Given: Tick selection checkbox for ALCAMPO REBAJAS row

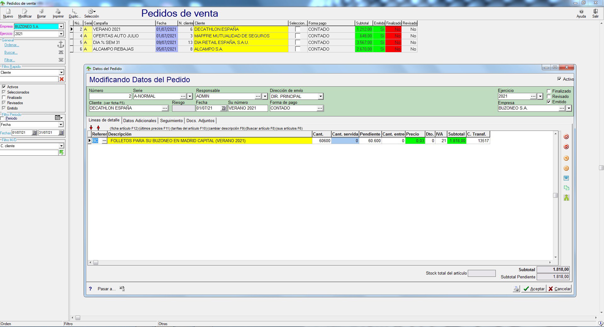Looking at the screenshot, I should pyautogui.click(x=298, y=49).
